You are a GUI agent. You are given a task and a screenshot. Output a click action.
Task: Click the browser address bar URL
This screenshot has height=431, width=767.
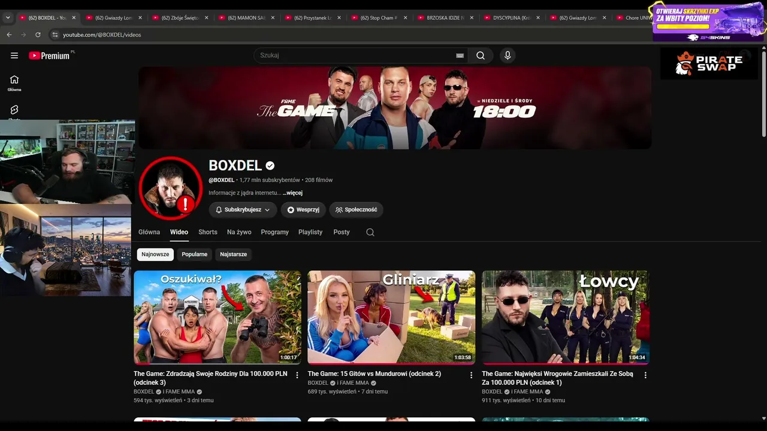pos(102,35)
